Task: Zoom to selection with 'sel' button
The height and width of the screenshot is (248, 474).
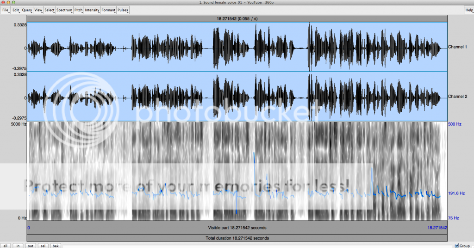Action: [43, 246]
